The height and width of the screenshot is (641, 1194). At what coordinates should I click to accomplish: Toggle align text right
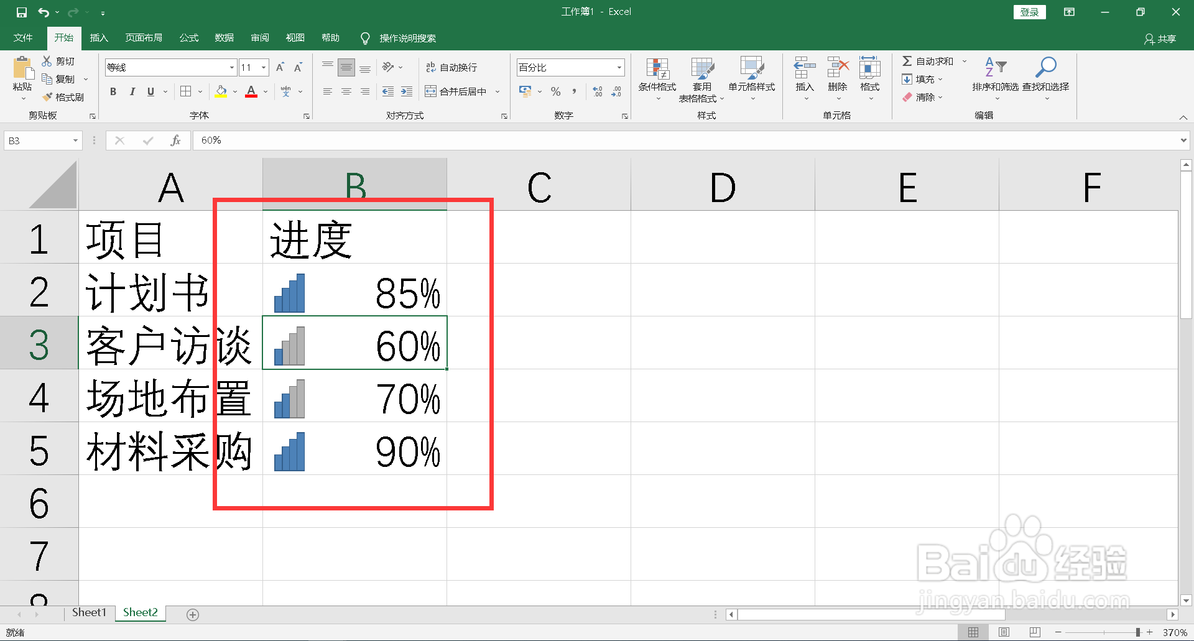(365, 91)
